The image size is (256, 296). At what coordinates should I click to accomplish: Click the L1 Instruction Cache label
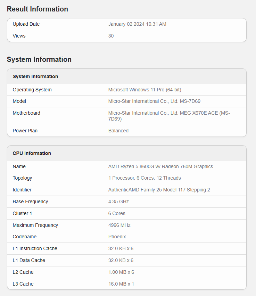point(35,249)
